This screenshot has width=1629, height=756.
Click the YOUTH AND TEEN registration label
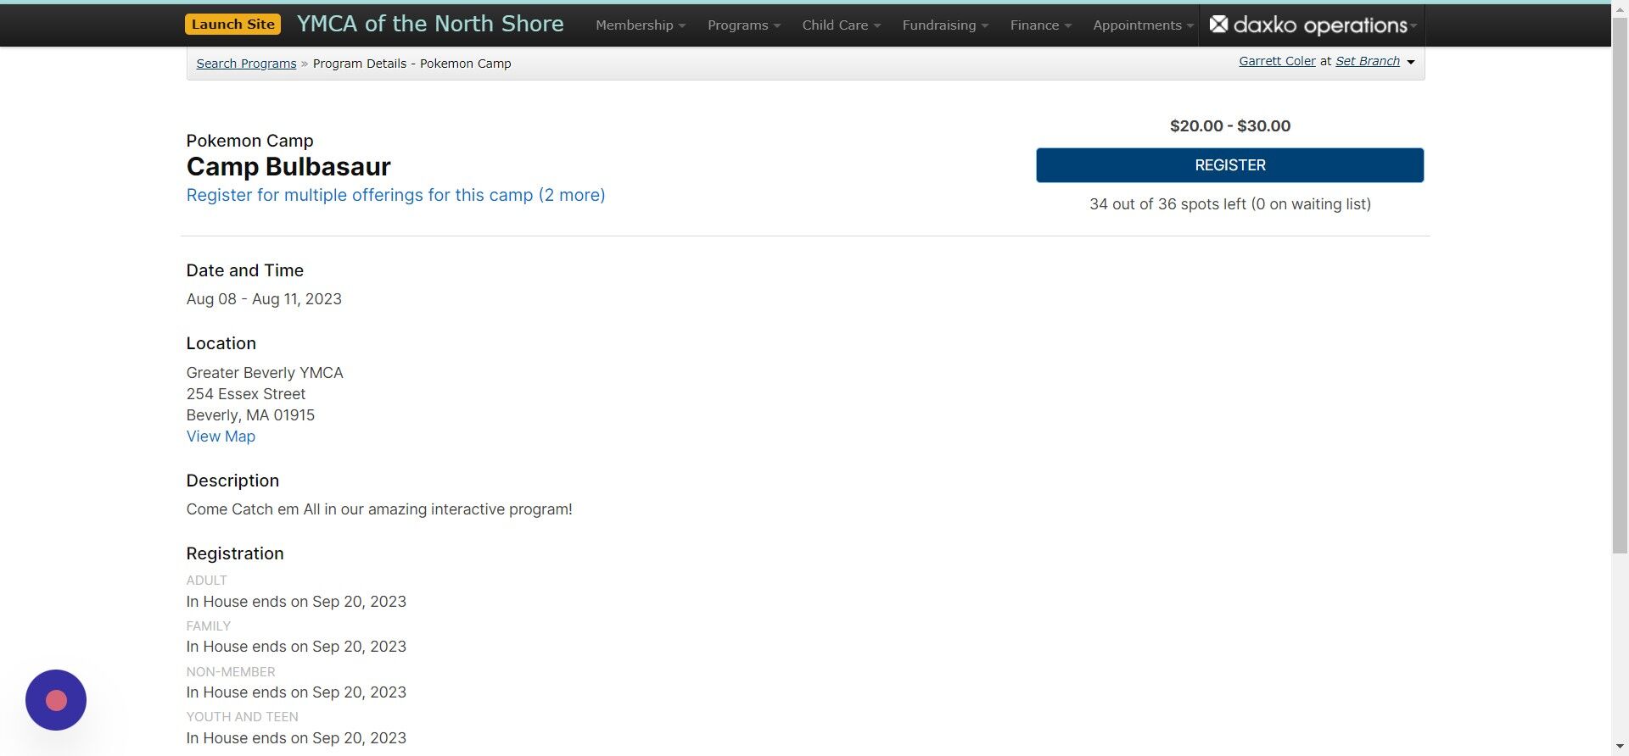pyautogui.click(x=243, y=717)
